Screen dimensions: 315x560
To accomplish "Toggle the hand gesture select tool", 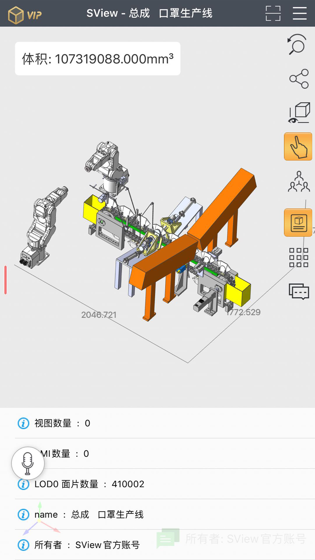I will click(x=298, y=147).
